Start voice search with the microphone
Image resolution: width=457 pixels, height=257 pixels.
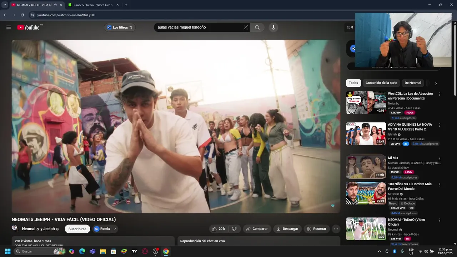[x=273, y=27]
